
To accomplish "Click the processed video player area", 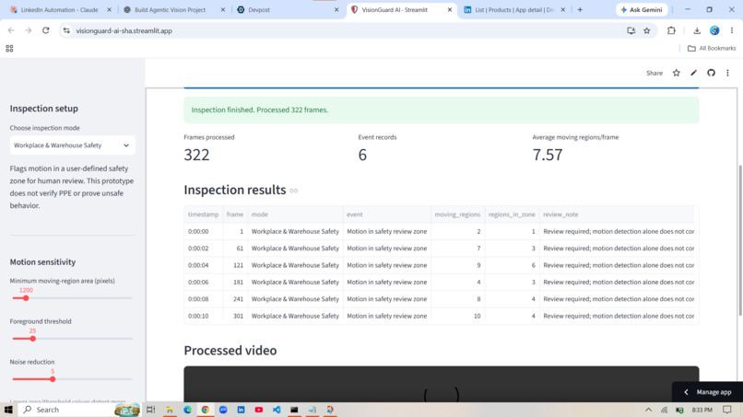I will [442, 384].
